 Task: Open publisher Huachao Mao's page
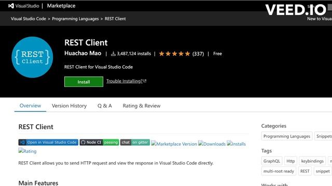tap(83, 53)
